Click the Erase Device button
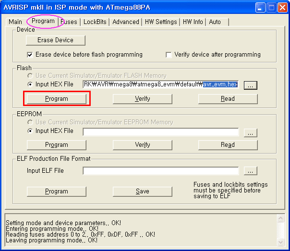The width and height of the screenshot is (290, 251). 56,40
